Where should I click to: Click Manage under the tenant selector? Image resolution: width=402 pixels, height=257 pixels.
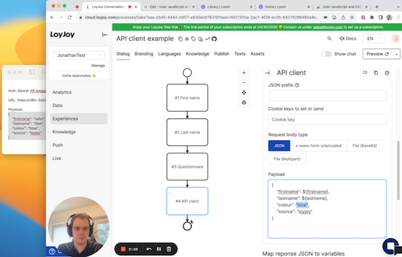tap(98, 66)
